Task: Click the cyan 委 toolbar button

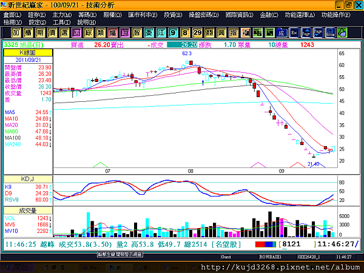Action: tap(149, 33)
